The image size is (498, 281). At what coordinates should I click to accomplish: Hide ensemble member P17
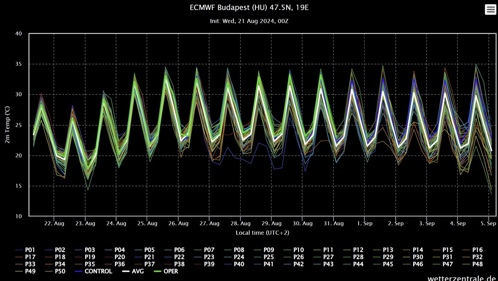31,257
